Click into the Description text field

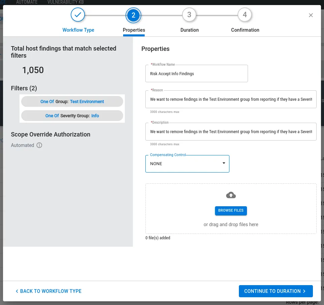231,131
